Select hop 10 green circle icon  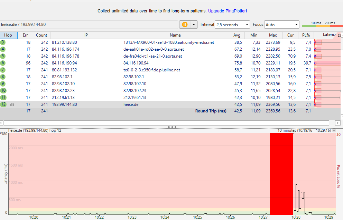[x=3, y=90]
